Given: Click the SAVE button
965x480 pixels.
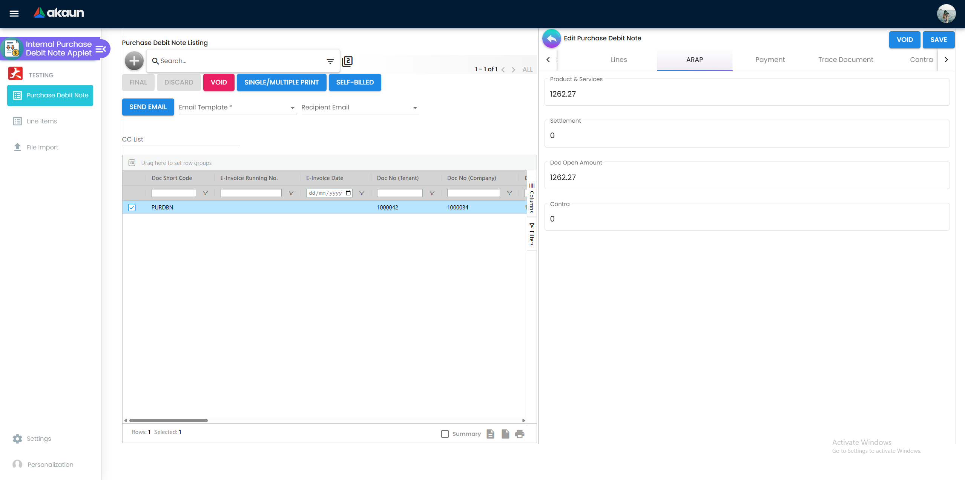Looking at the screenshot, I should [938, 40].
